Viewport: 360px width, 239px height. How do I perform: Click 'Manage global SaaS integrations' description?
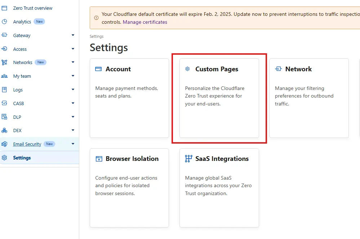(x=218, y=186)
